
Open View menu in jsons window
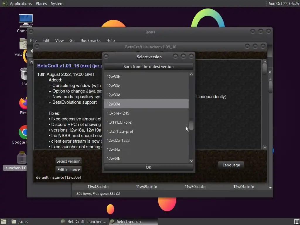click(59, 40)
